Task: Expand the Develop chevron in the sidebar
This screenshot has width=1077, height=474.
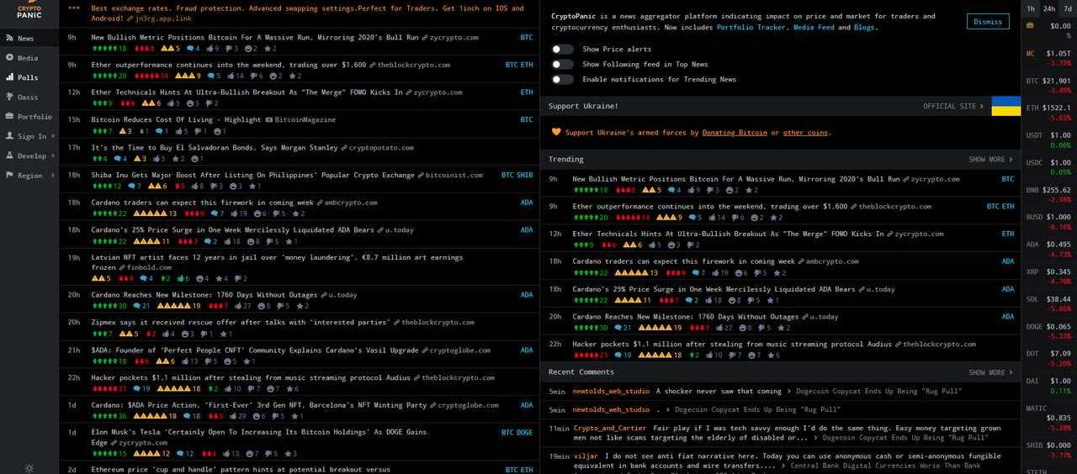Action: [x=52, y=155]
